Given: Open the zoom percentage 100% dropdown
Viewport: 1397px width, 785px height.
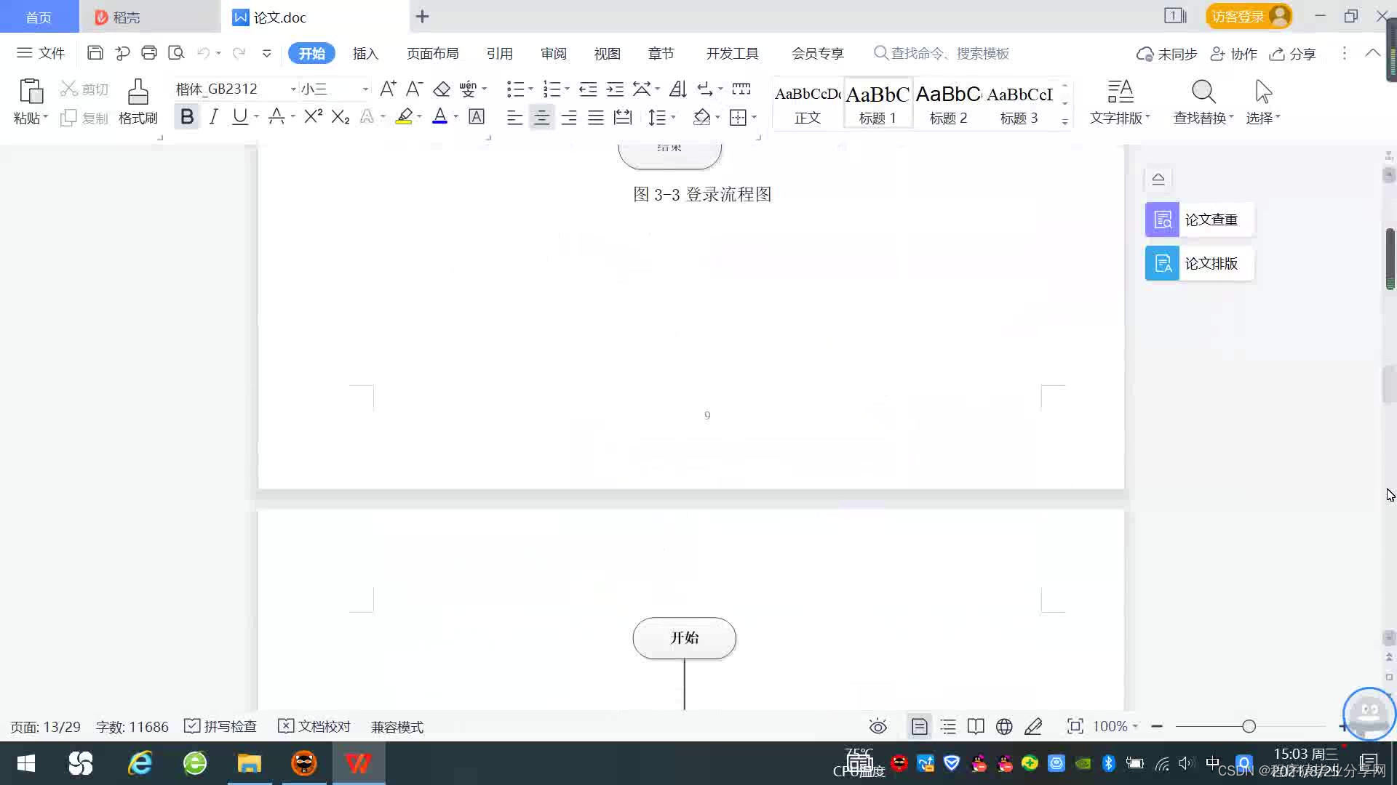Looking at the screenshot, I should [x=1115, y=726].
